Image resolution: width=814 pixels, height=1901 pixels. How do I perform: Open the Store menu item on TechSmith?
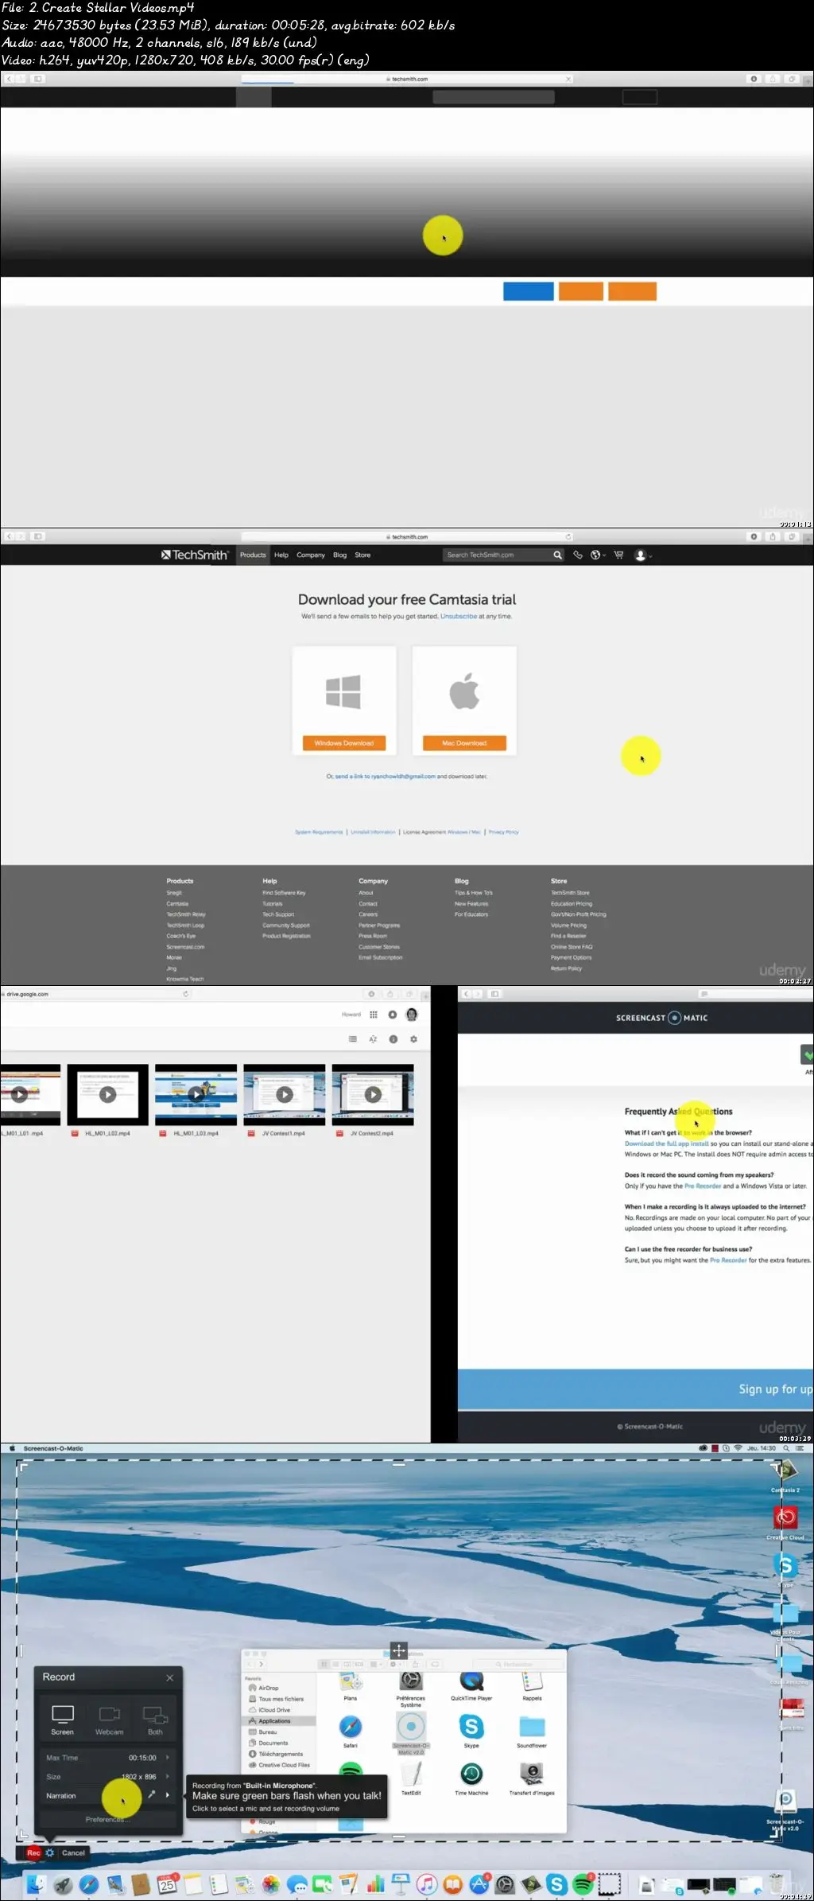pos(362,555)
